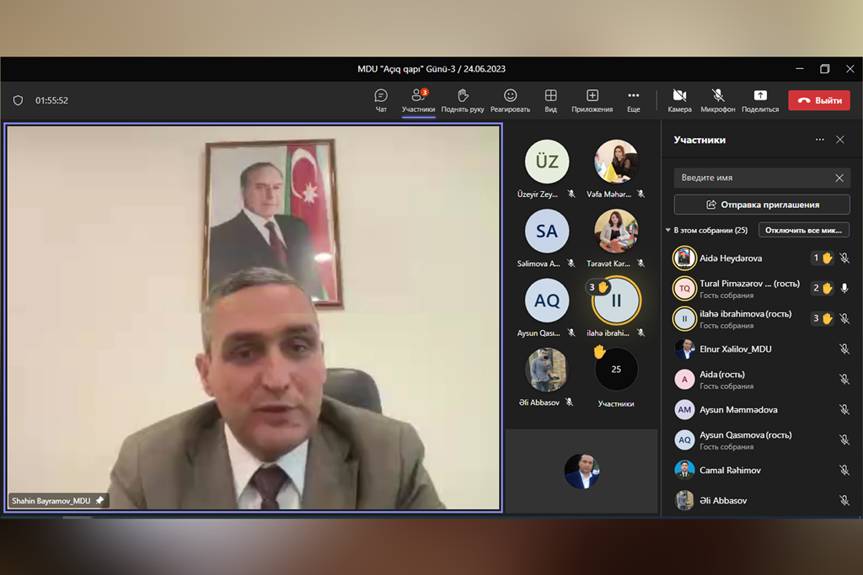Collapse the 'В этом собрании (25)' list
Screen dimensions: 863x575
point(668,230)
